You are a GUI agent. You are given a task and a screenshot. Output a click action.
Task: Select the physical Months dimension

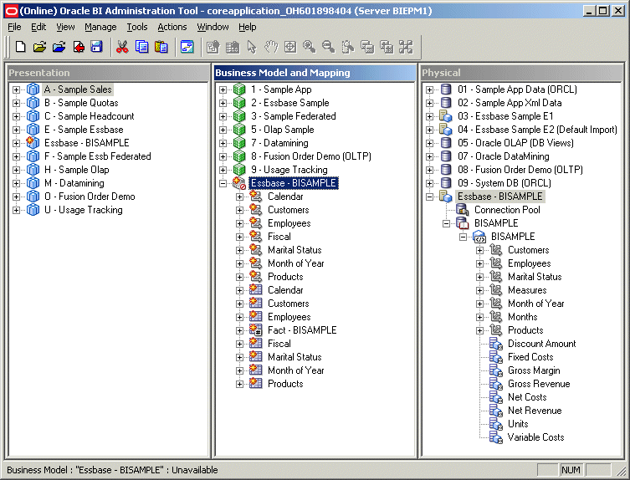pos(522,317)
